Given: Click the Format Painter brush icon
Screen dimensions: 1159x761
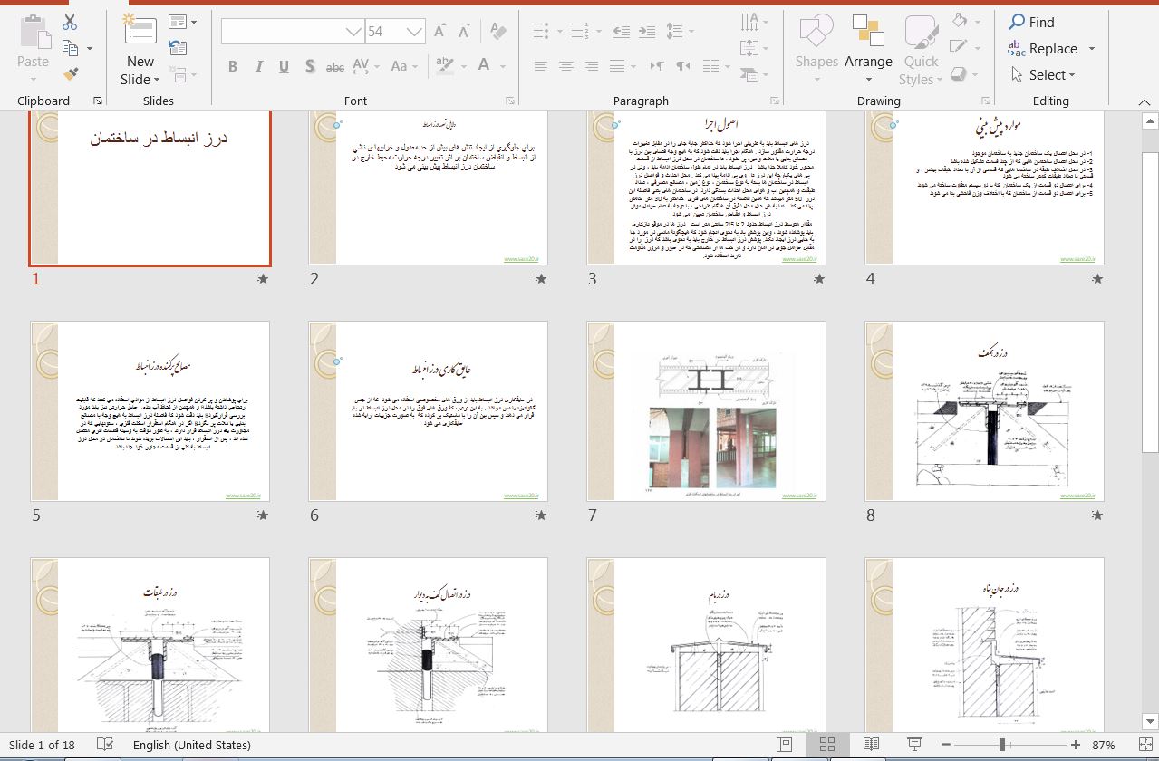Looking at the screenshot, I should coord(71,74).
